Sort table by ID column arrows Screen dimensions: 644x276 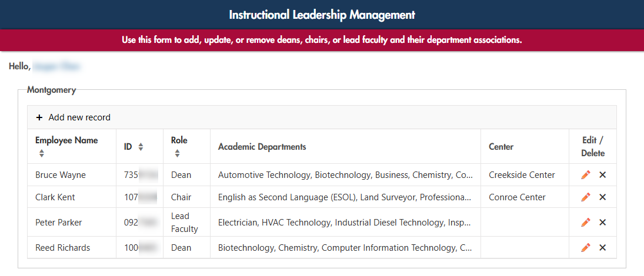[x=141, y=147]
